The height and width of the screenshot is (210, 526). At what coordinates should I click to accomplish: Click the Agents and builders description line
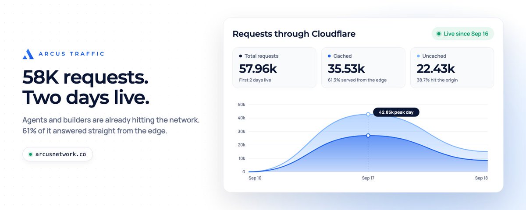(111, 120)
